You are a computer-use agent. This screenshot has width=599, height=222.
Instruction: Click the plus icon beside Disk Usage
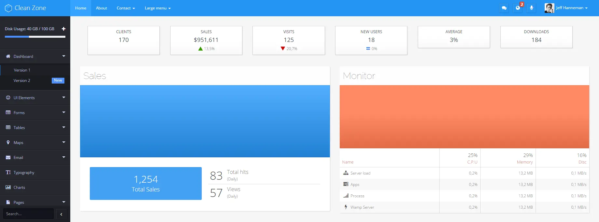(63, 29)
